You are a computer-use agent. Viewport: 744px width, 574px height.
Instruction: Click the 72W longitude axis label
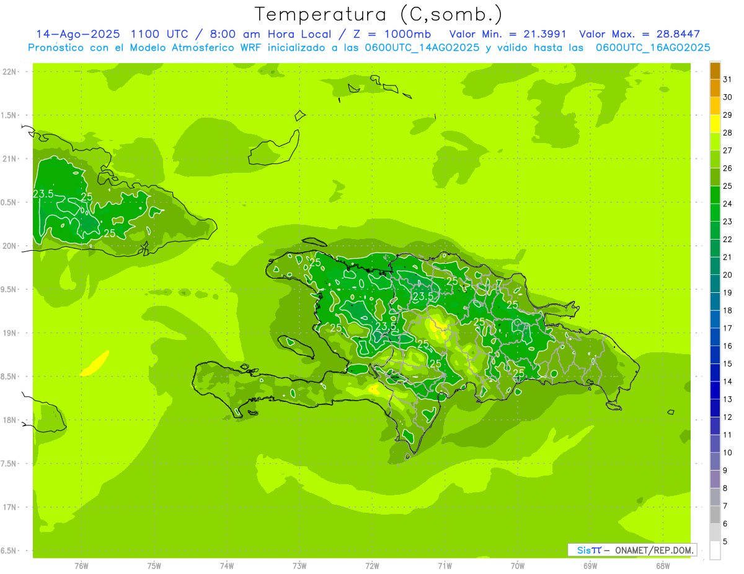click(372, 566)
